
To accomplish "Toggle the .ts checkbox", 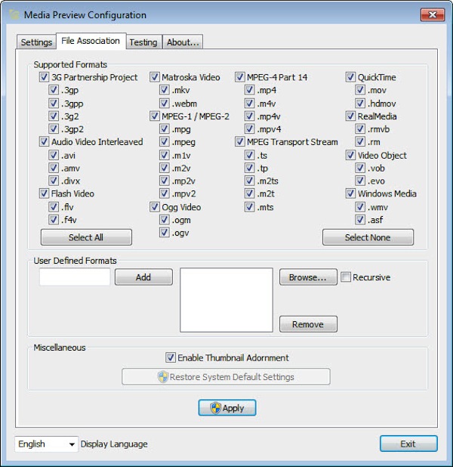I will coord(249,155).
